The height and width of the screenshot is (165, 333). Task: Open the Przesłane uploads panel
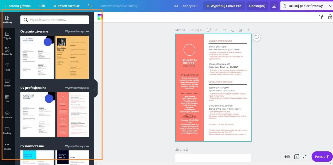pyautogui.click(x=7, y=115)
